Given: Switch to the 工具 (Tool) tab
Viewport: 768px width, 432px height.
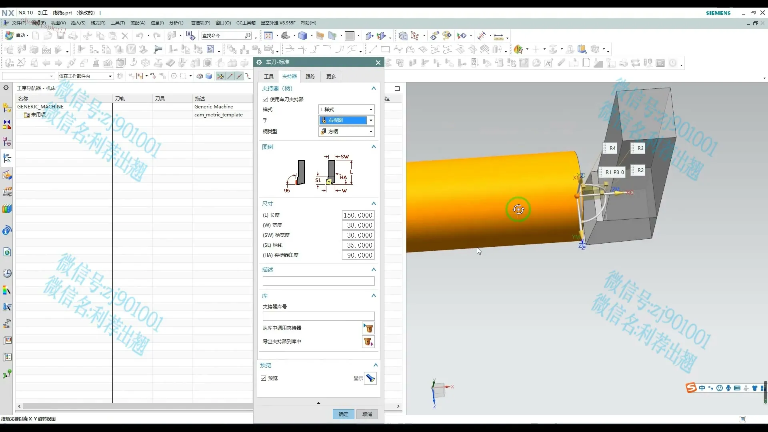Looking at the screenshot, I should tap(268, 76).
